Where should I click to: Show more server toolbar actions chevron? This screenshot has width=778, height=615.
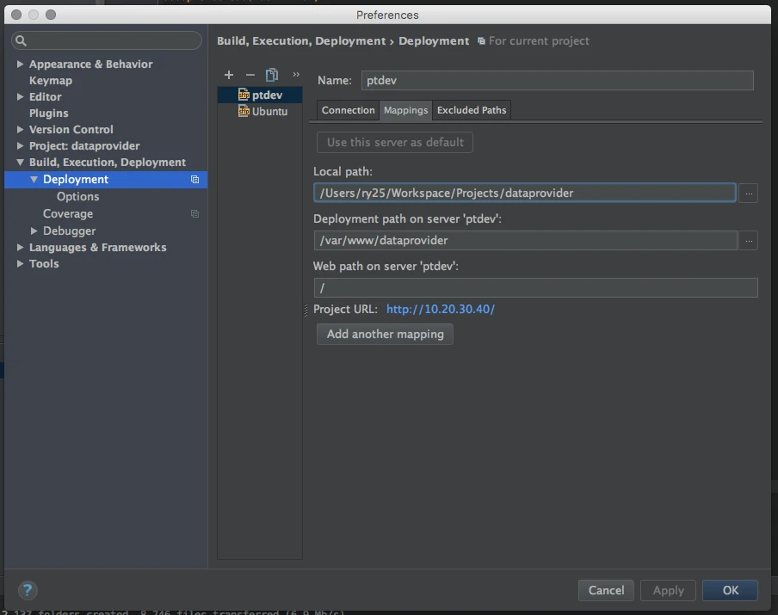coord(296,74)
